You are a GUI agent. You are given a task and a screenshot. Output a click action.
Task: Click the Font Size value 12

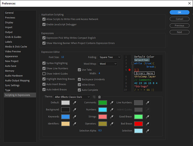(x=62, y=57)
